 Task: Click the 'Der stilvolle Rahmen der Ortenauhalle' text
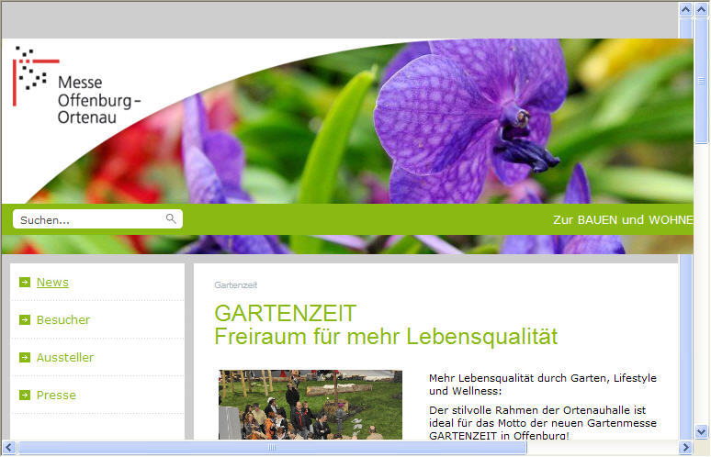tap(542, 422)
